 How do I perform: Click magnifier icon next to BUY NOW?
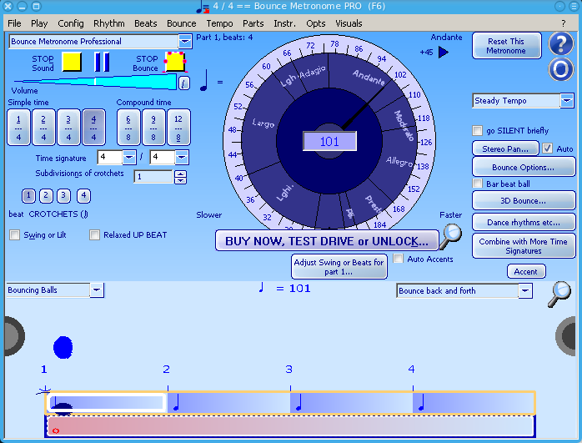click(450, 237)
